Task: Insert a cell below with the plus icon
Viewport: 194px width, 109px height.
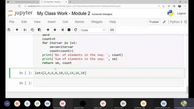Action: pyautogui.click(x=17, y=30)
